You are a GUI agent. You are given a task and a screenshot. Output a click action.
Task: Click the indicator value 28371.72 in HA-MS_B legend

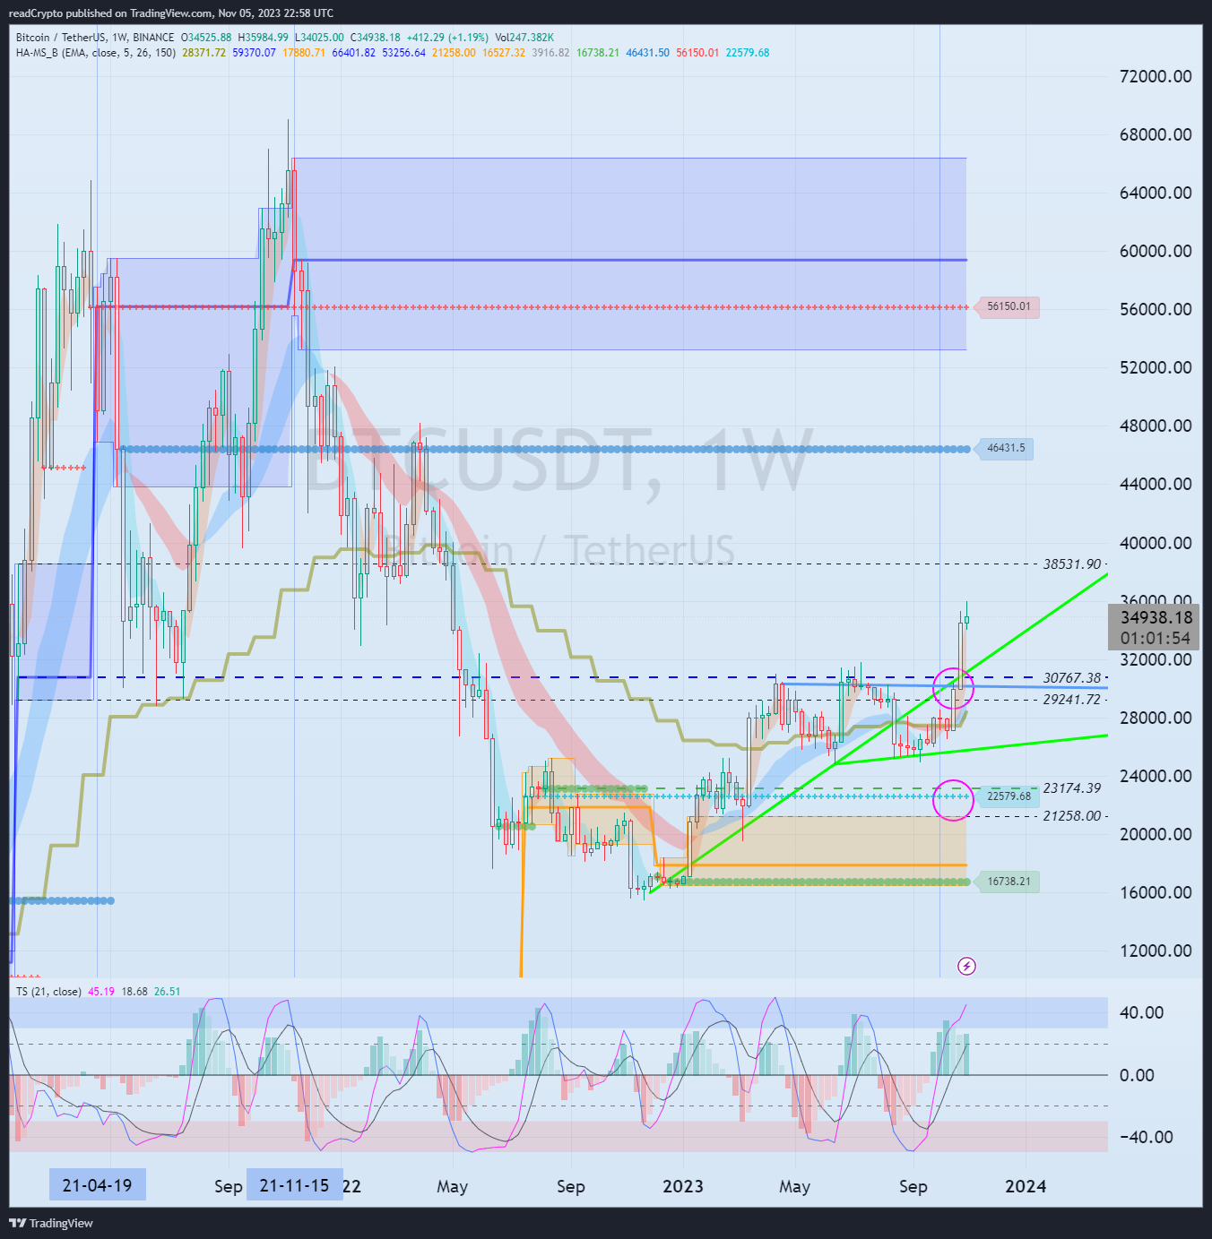204,53
